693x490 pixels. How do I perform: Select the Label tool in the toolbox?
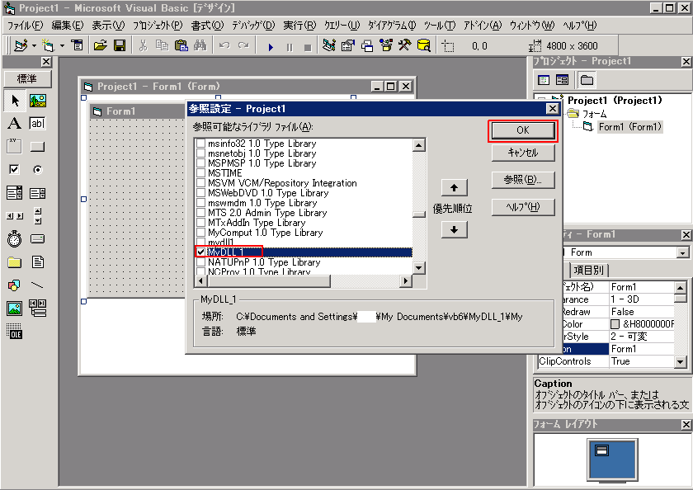pyautogui.click(x=13, y=124)
